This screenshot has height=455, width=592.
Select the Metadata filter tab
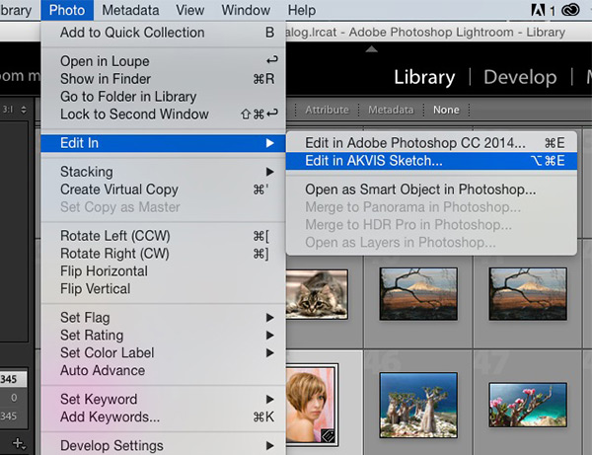(x=391, y=110)
